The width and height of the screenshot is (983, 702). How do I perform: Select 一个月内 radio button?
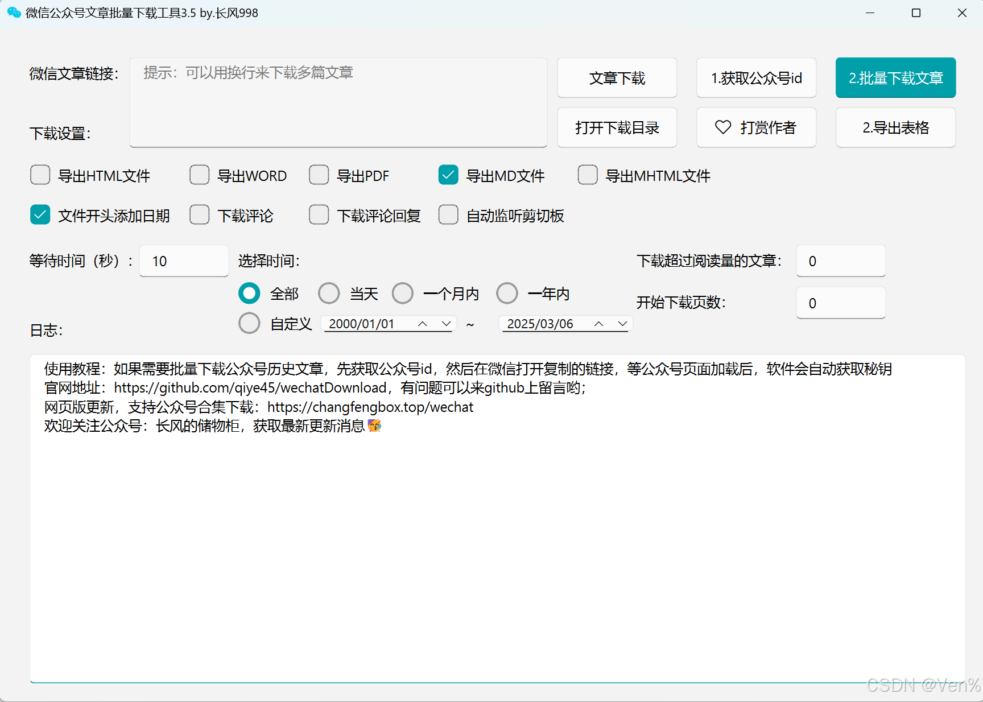coord(403,294)
